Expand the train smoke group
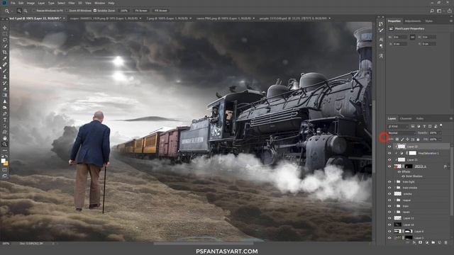Viewport: 454px width, 255px height. pyautogui.click(x=394, y=188)
